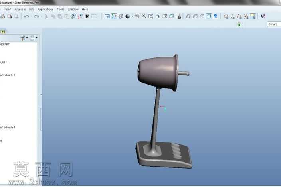Viewport: 281px width, 187px height.
Task: Click the binoculars Find icon
Action: coord(87,16)
